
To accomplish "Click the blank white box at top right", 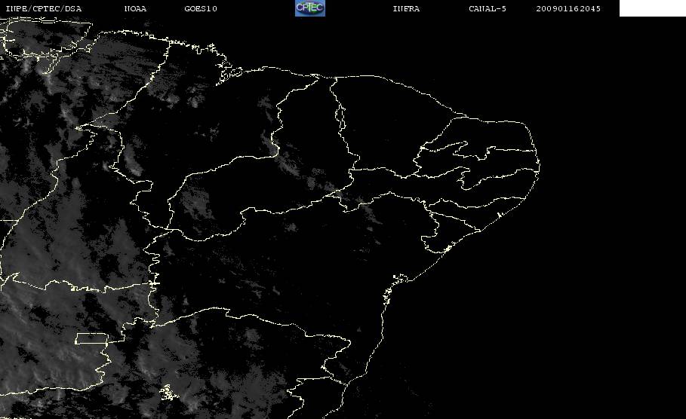I will (x=652, y=8).
